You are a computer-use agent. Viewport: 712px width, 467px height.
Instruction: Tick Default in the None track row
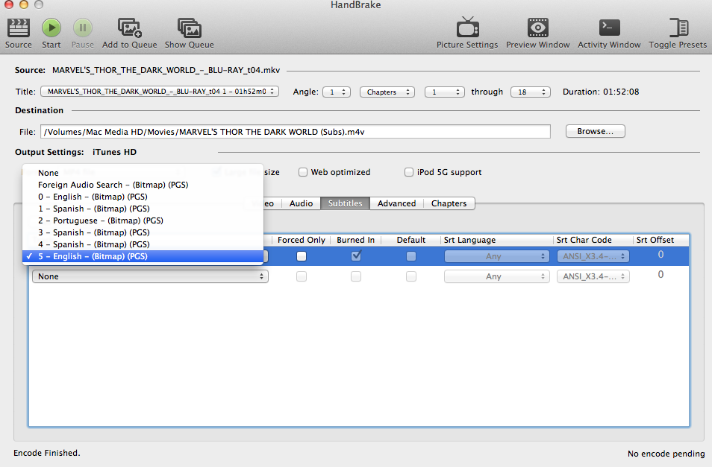click(411, 276)
